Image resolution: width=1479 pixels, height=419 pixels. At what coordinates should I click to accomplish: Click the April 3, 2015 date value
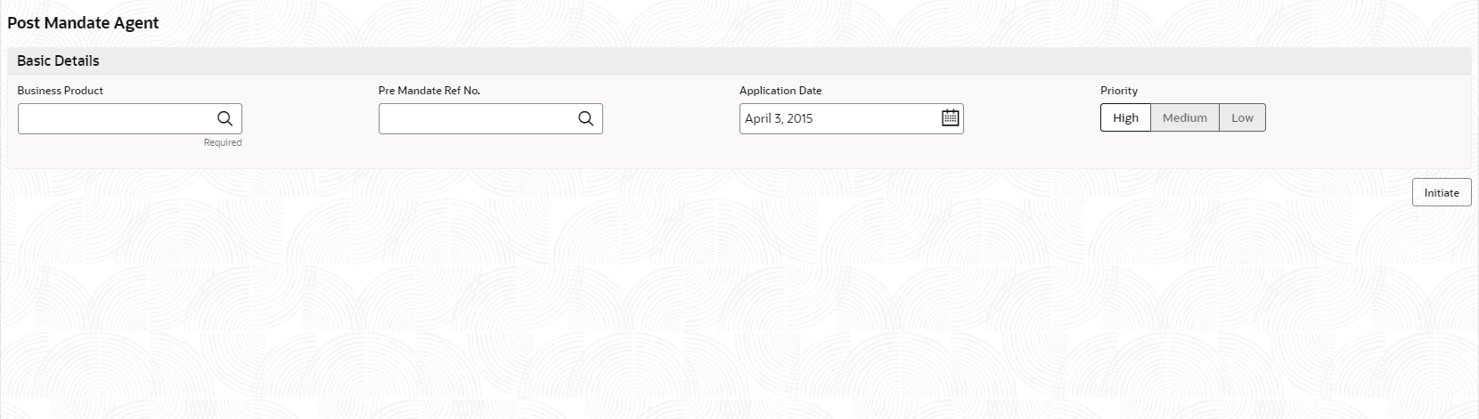[779, 118]
